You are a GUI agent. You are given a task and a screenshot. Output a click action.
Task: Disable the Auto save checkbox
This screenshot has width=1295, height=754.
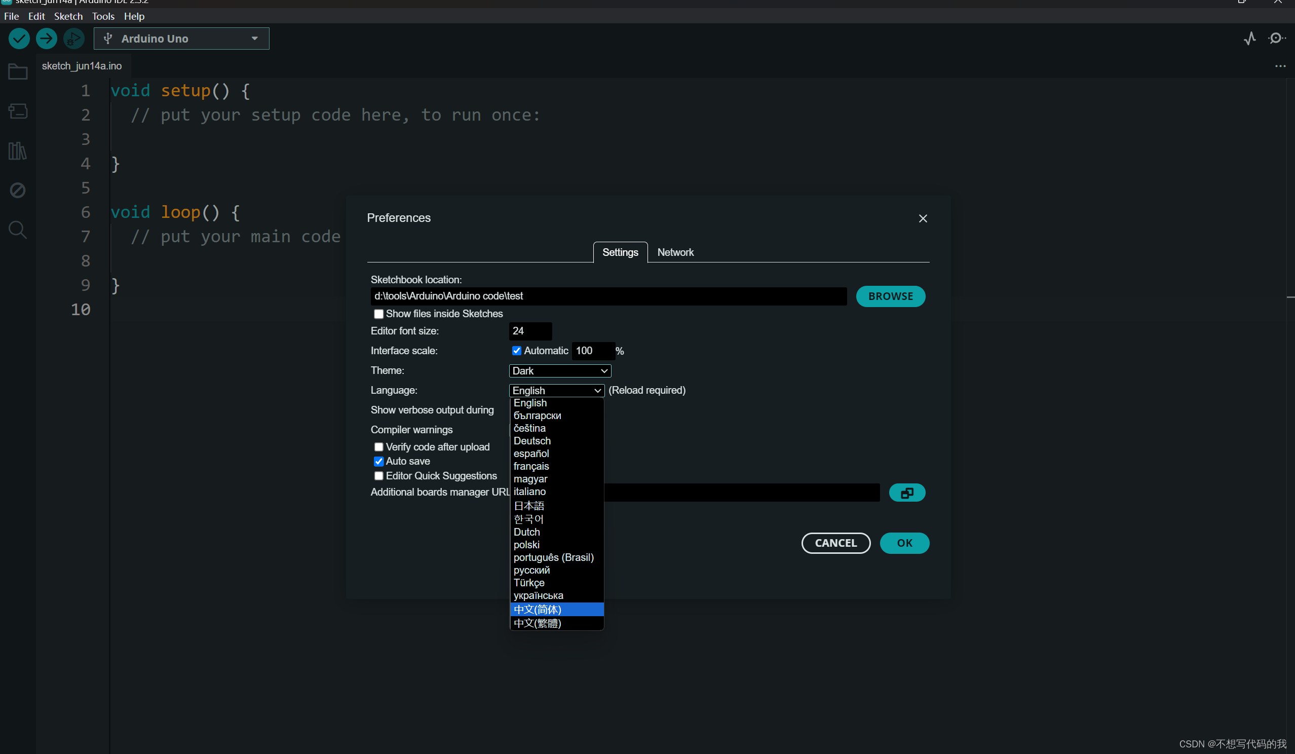(379, 462)
